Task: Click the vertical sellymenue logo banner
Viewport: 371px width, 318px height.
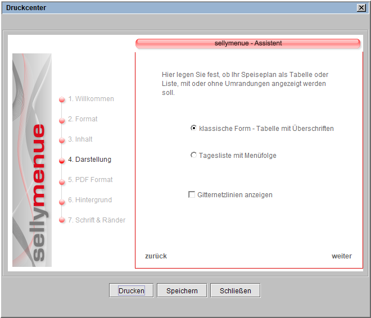Action: (32, 160)
